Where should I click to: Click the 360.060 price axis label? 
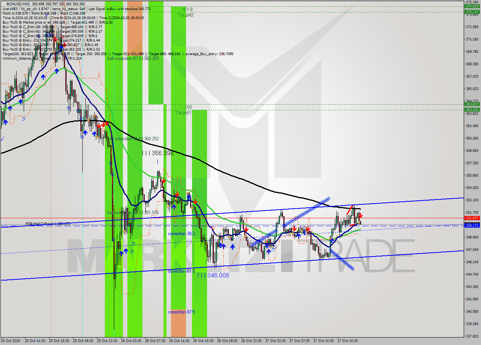point(472,138)
